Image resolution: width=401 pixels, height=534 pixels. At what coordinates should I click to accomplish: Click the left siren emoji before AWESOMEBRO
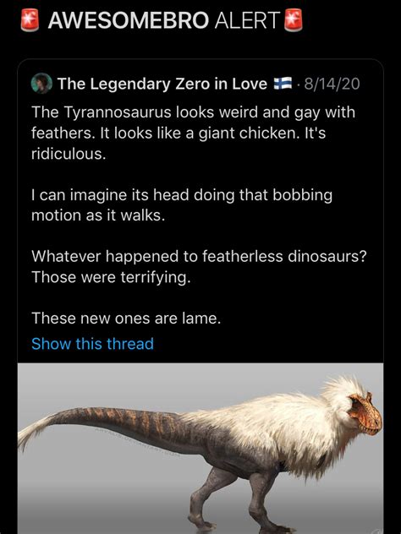tap(30, 20)
